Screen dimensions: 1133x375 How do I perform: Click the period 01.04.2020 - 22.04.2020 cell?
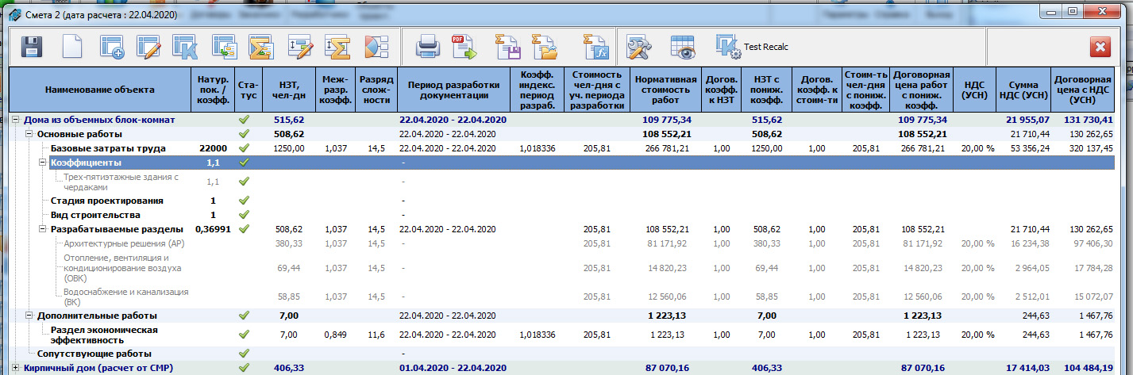(x=453, y=368)
